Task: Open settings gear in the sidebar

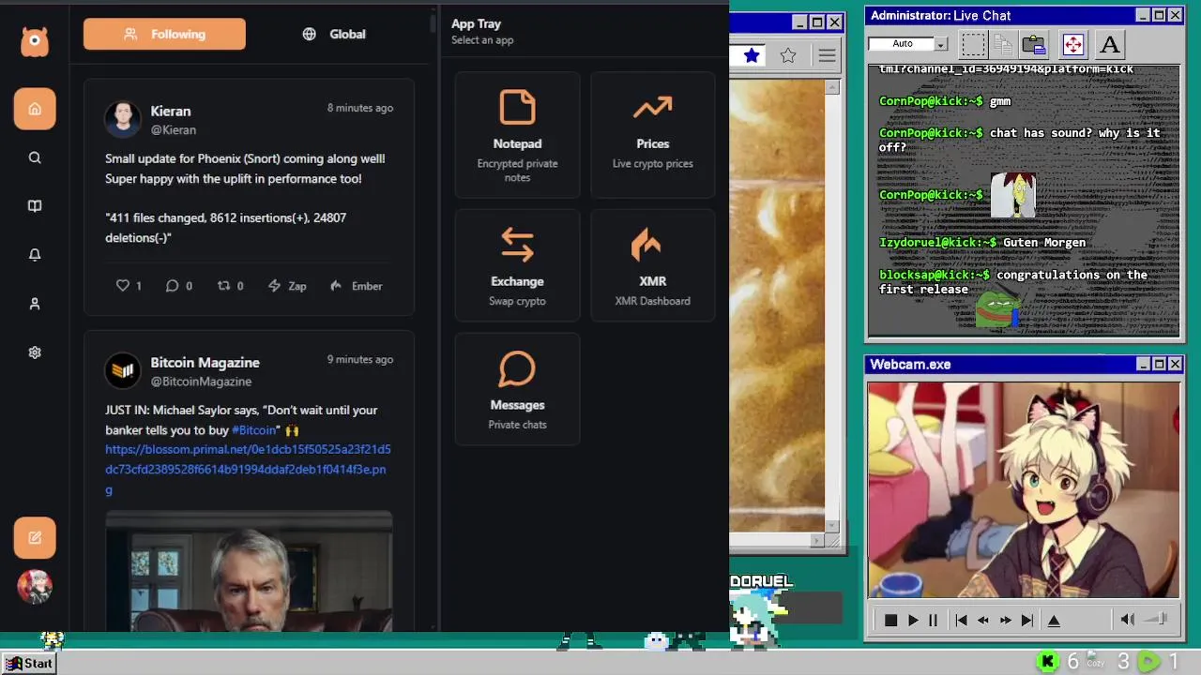Action: [x=35, y=352]
